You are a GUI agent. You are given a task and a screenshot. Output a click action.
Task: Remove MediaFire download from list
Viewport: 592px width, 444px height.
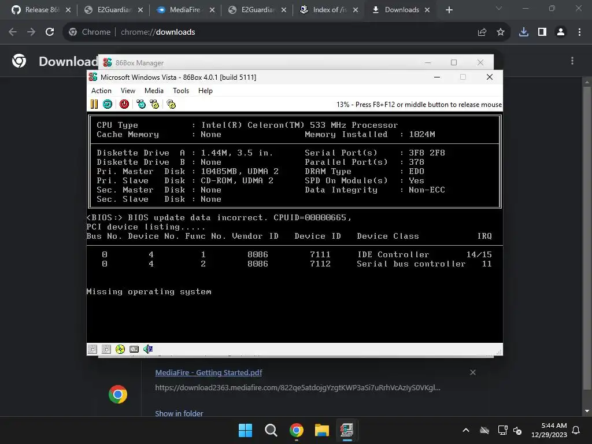click(x=473, y=372)
